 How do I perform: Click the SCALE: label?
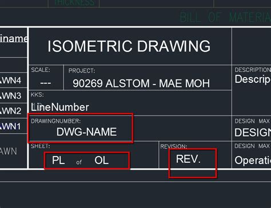(x=41, y=70)
